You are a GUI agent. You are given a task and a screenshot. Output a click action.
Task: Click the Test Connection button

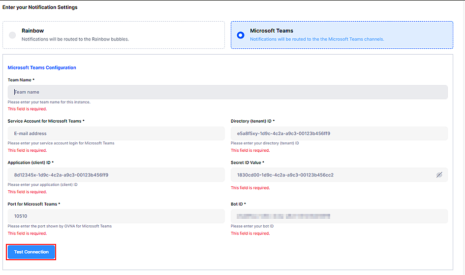pos(31,252)
